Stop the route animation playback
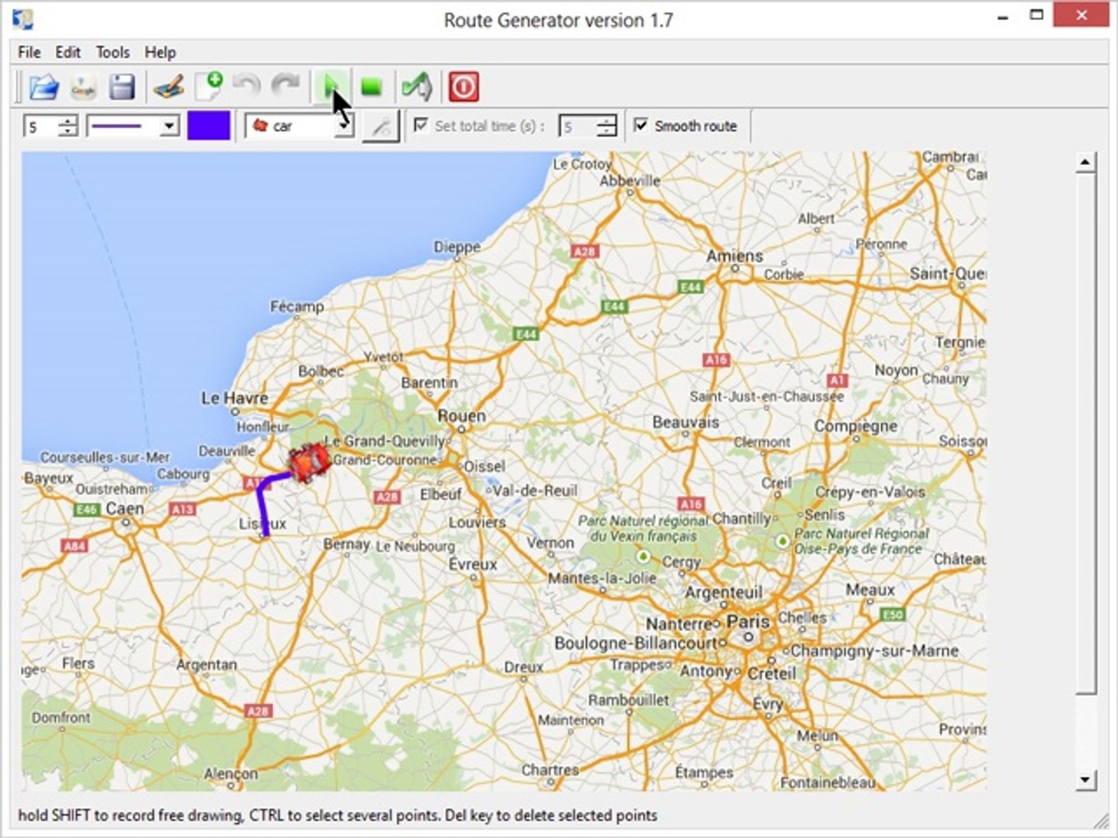 [372, 87]
